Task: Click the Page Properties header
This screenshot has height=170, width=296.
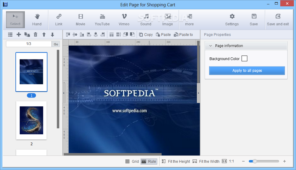Action: (x=217, y=35)
